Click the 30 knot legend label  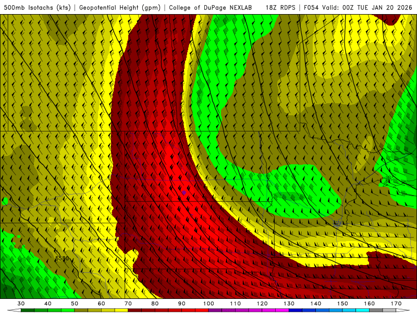21,304
